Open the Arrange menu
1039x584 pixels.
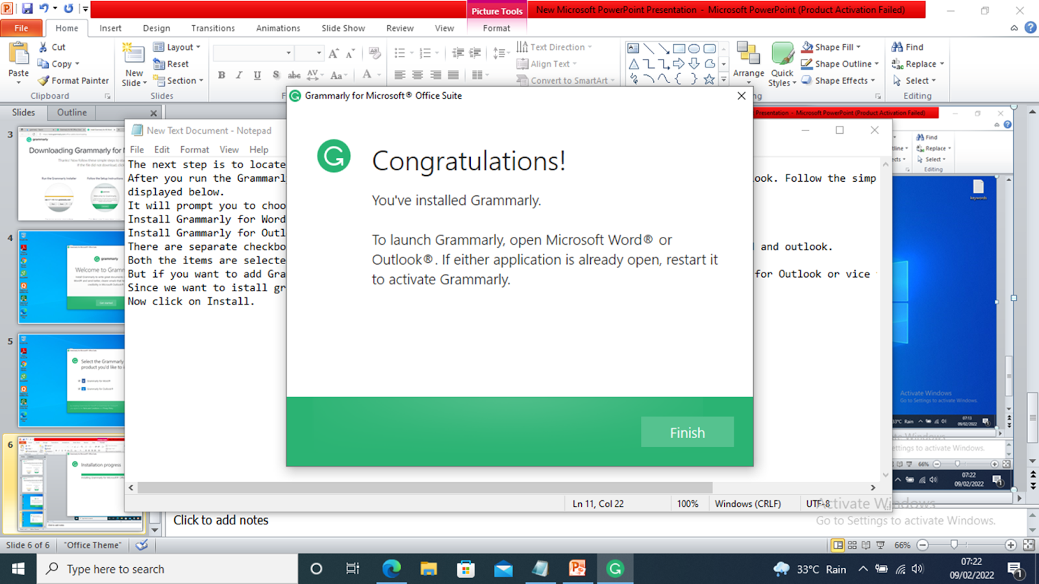pyautogui.click(x=748, y=63)
